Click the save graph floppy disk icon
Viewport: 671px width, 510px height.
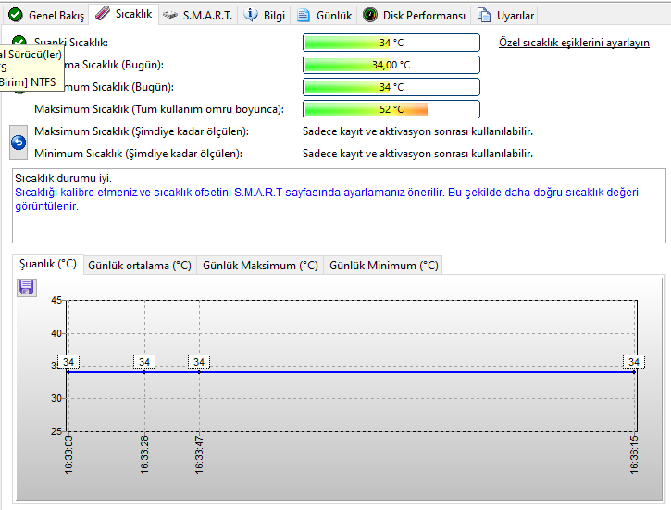coord(27,288)
